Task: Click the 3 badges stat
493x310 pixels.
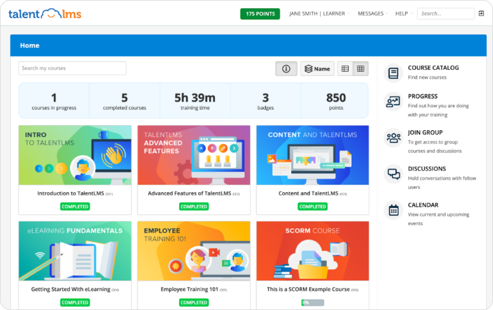Action: [x=266, y=101]
